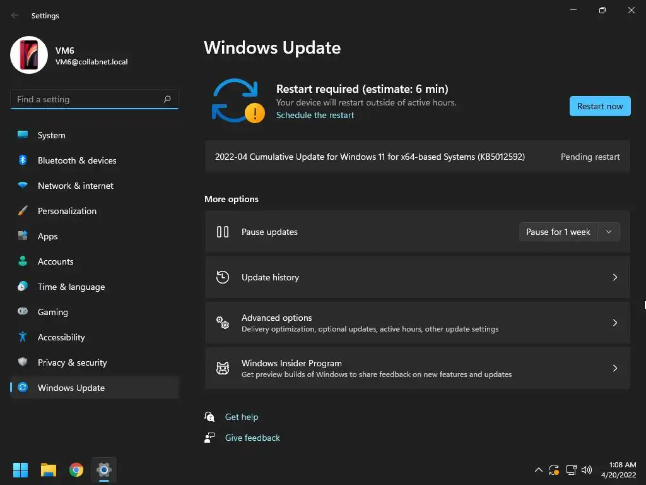This screenshot has width=646, height=485.
Task: Select Privacy & security category
Action: (x=95, y=362)
